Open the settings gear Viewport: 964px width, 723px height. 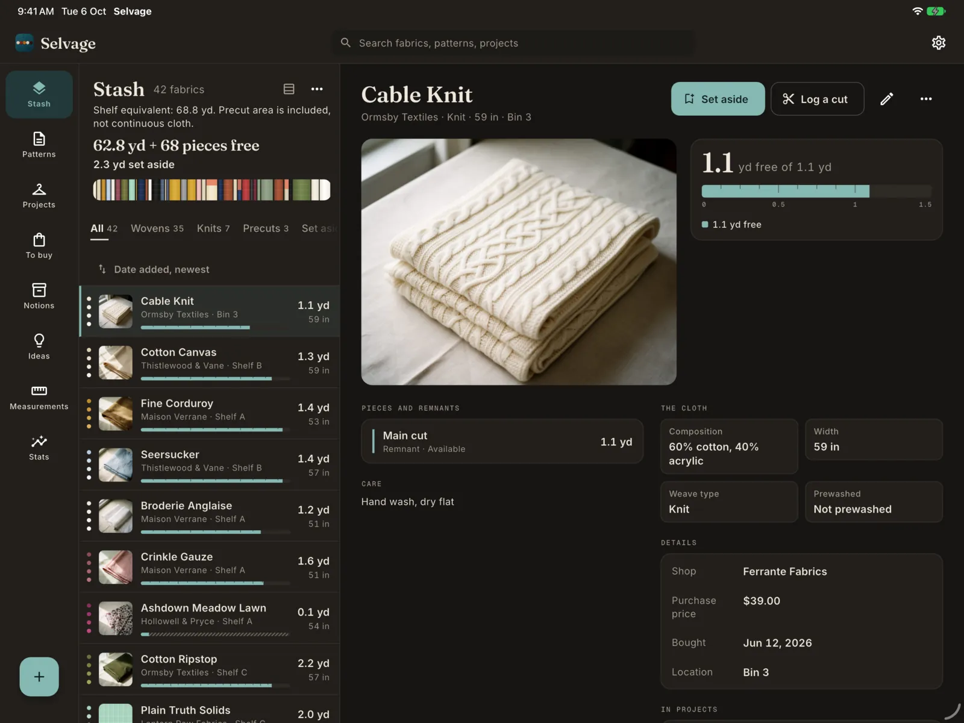(938, 43)
